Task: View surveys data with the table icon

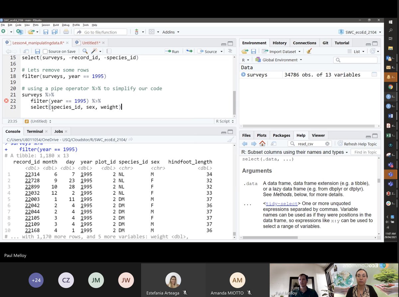Action: click(374, 75)
